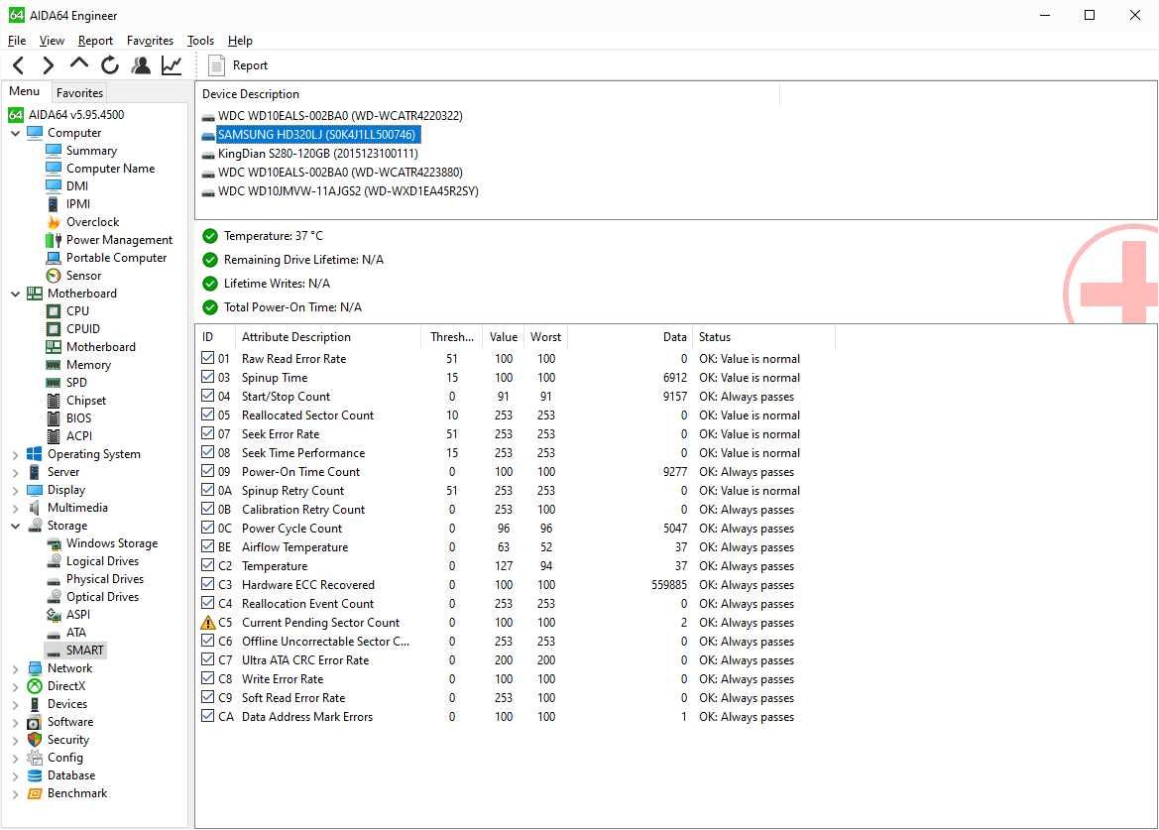Click the Device Description column header
This screenshot has height=830, width=1159.
[x=487, y=94]
